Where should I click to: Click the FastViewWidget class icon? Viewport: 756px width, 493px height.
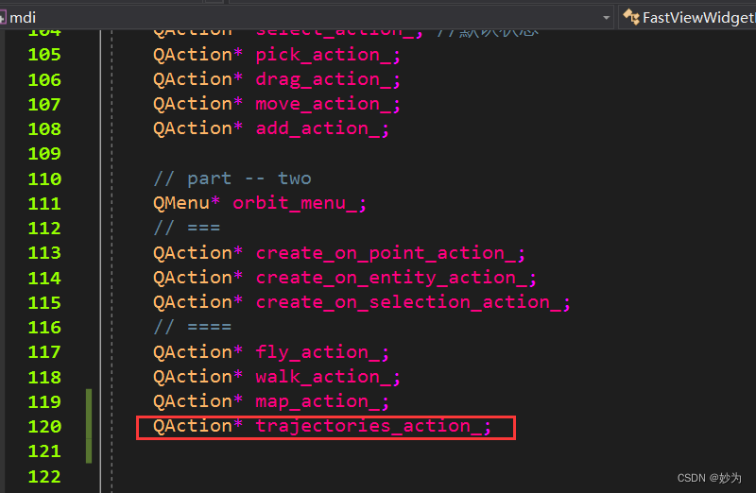coord(631,17)
